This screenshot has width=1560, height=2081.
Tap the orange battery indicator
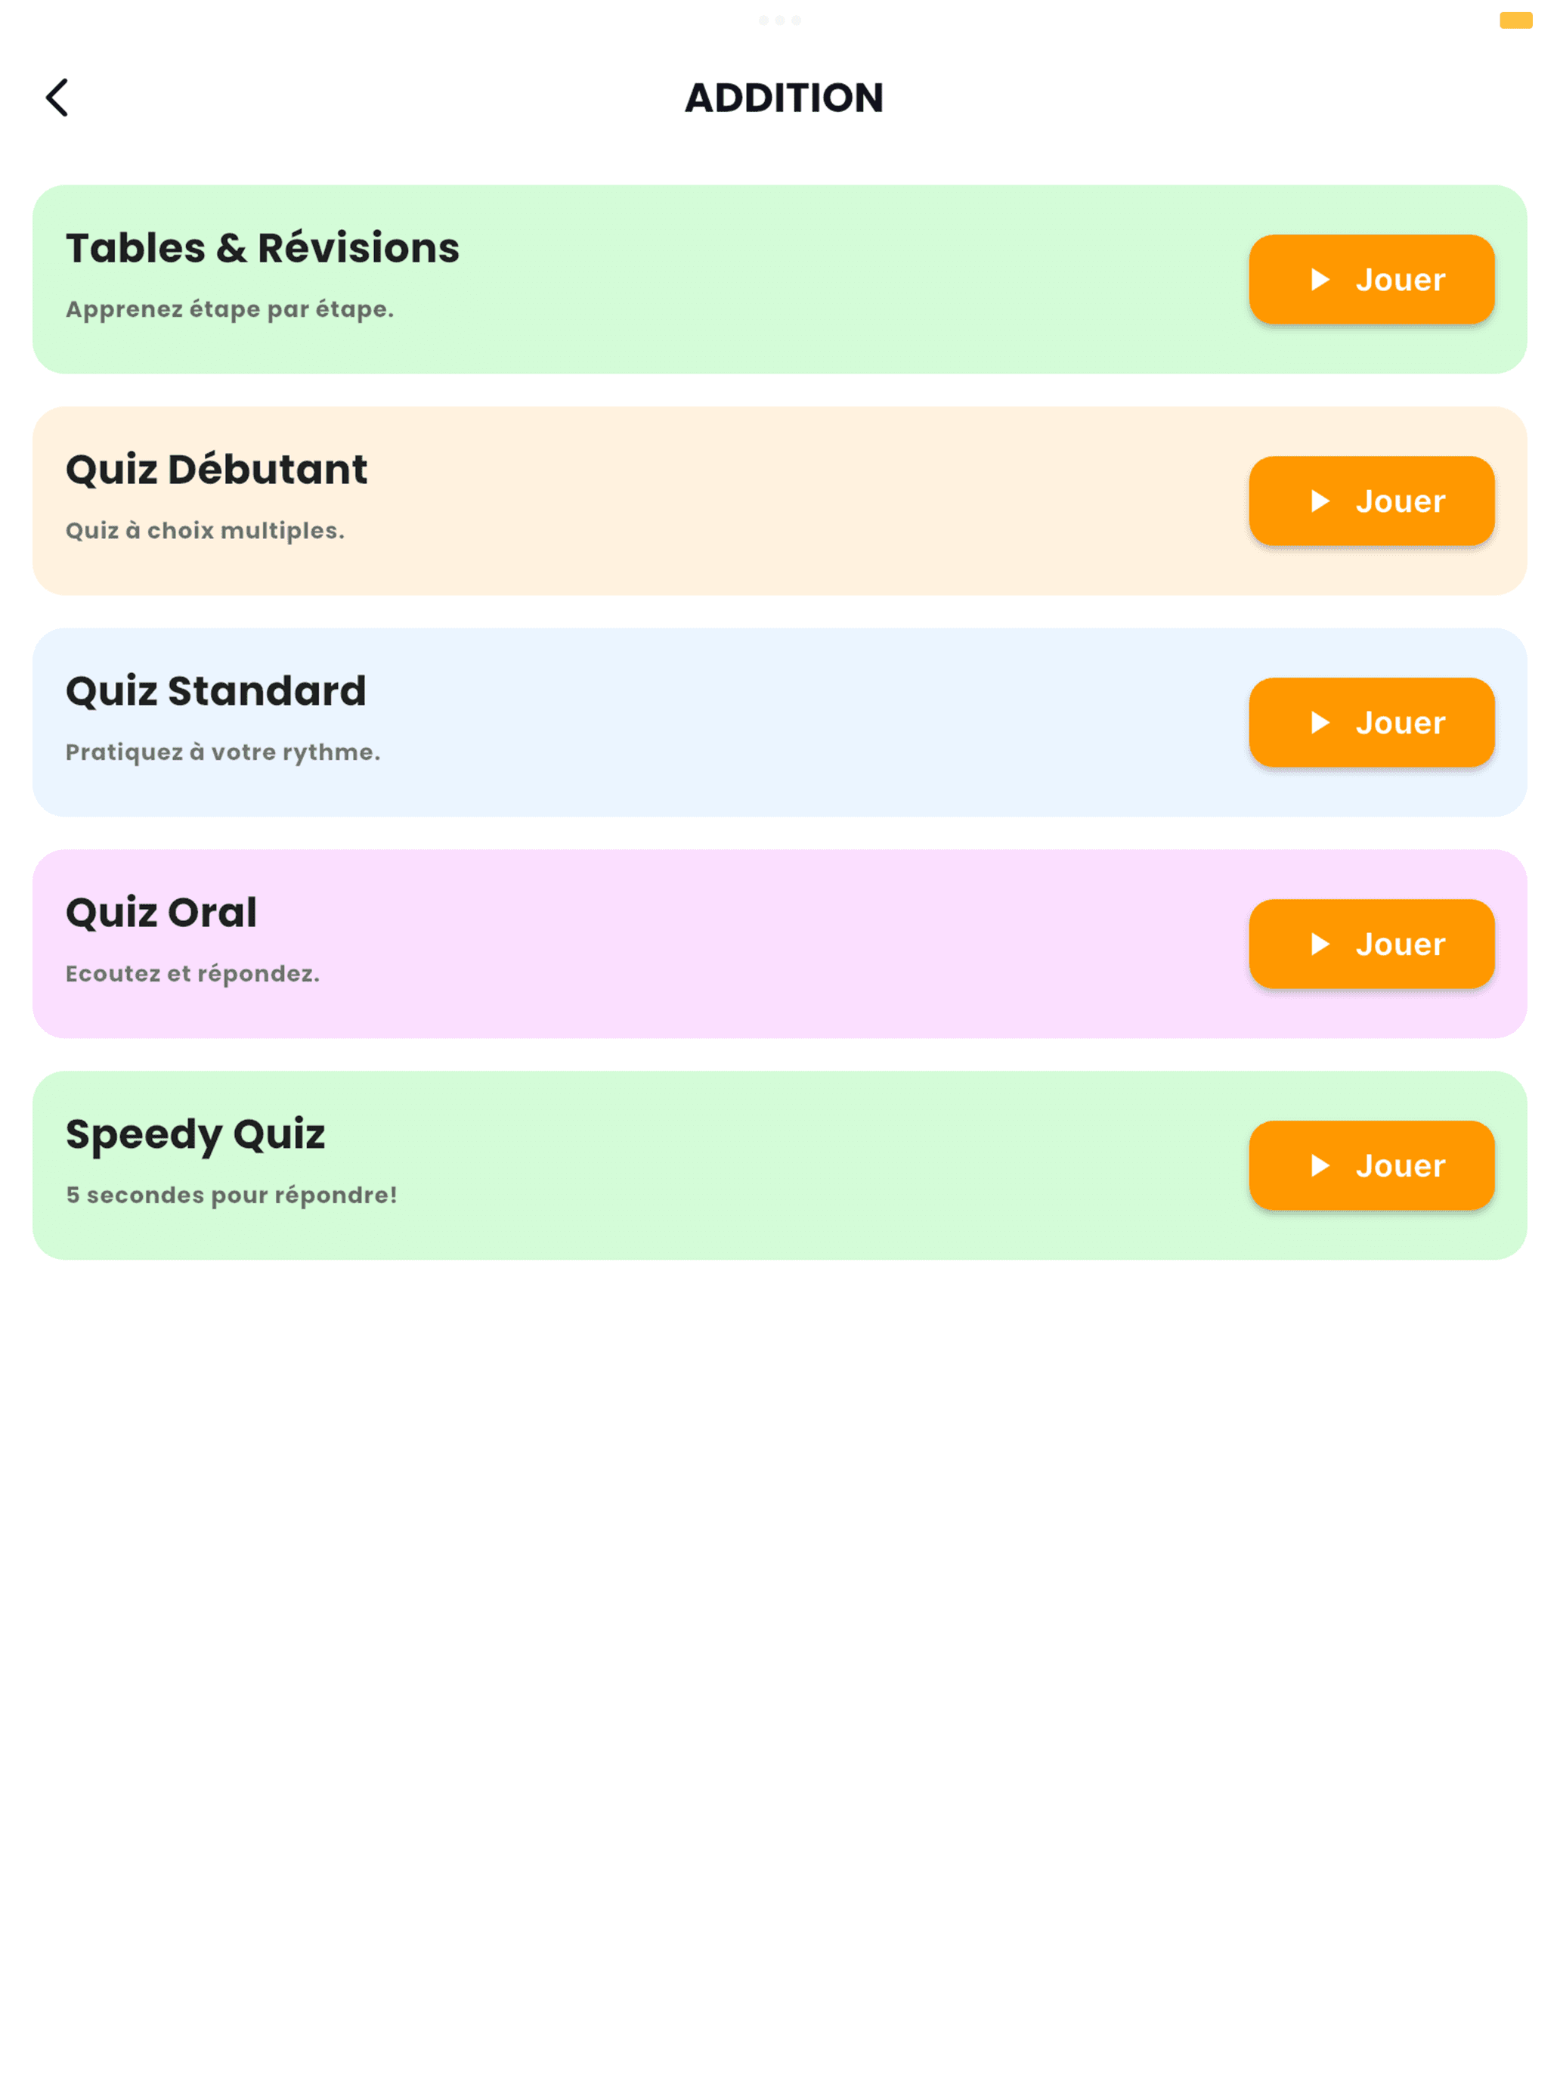coord(1515,20)
